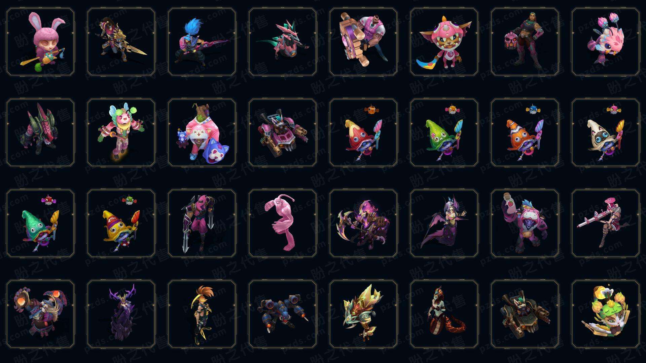Viewport: 646px width, 363px height.
Task: Open the purple antlered dark figure tile
Action: coord(121,314)
